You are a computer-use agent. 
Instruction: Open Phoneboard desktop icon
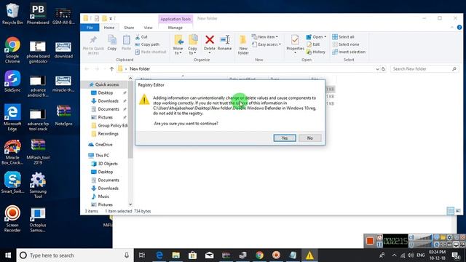(x=38, y=14)
